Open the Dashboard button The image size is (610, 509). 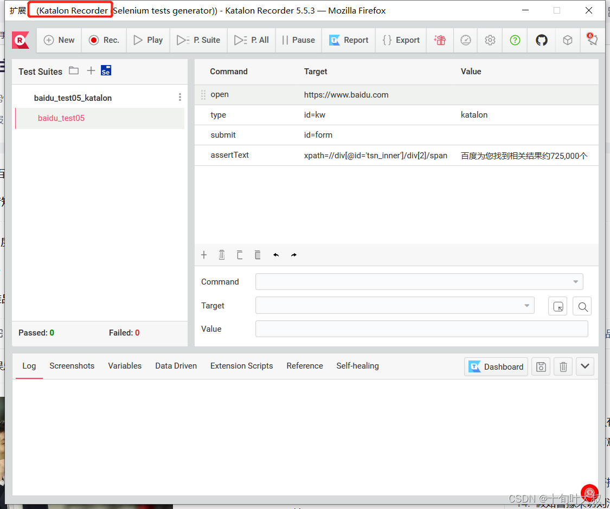pyautogui.click(x=496, y=367)
